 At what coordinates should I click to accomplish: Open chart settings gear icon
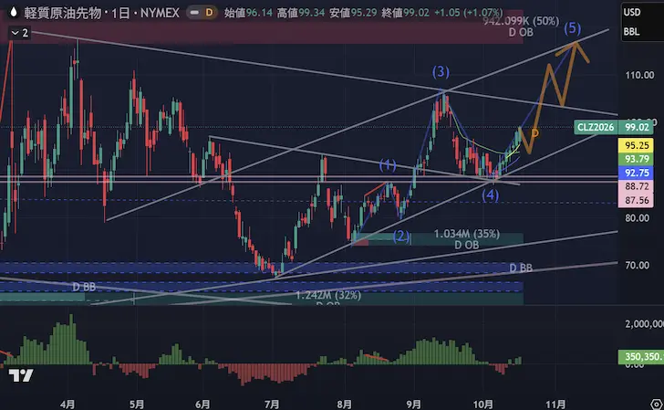[657, 404]
